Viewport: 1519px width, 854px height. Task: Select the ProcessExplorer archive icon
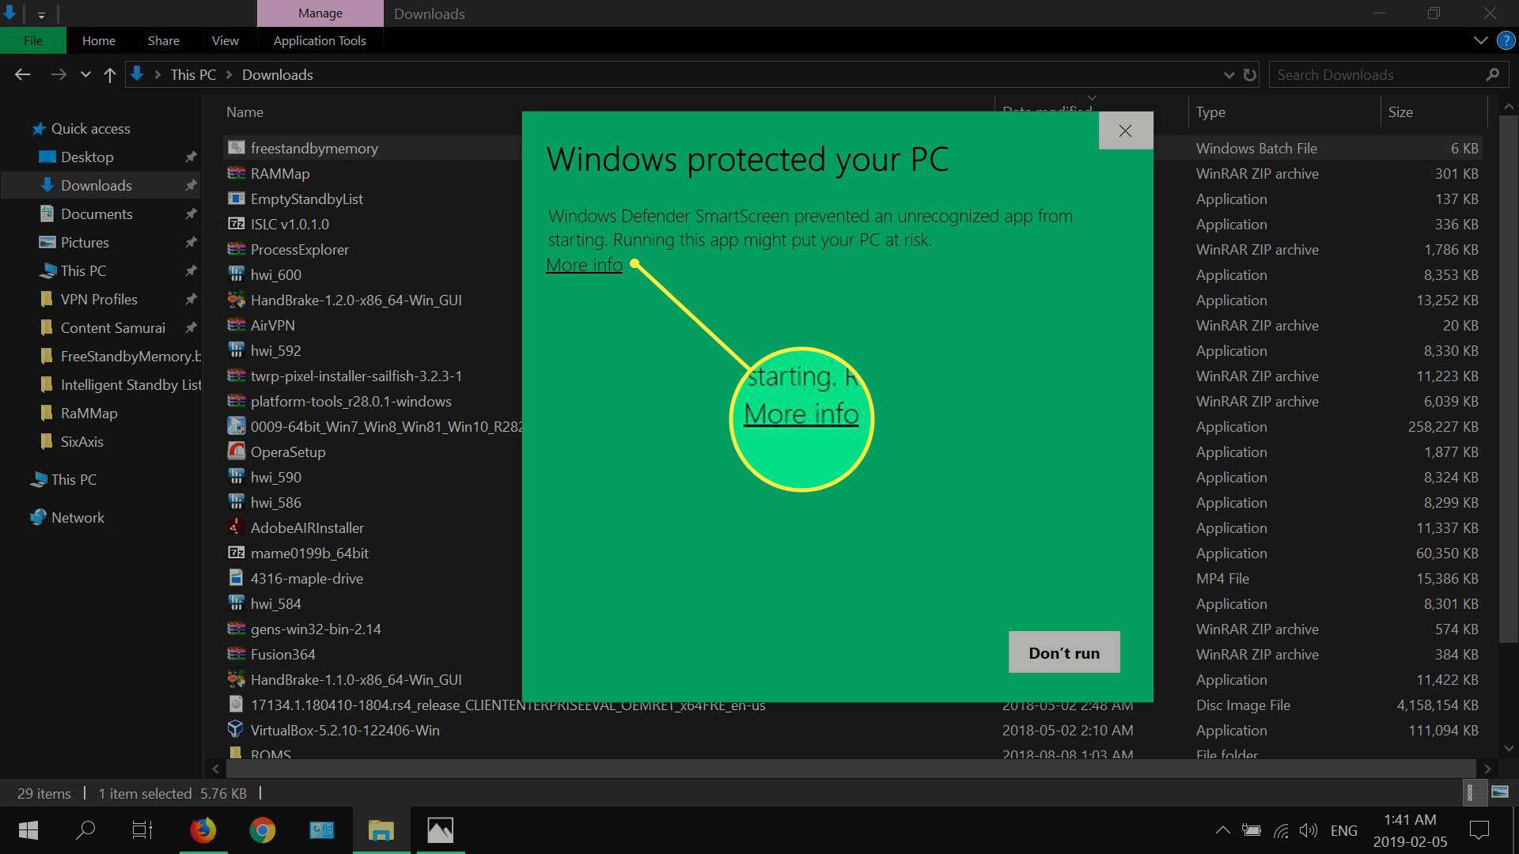[236, 249]
